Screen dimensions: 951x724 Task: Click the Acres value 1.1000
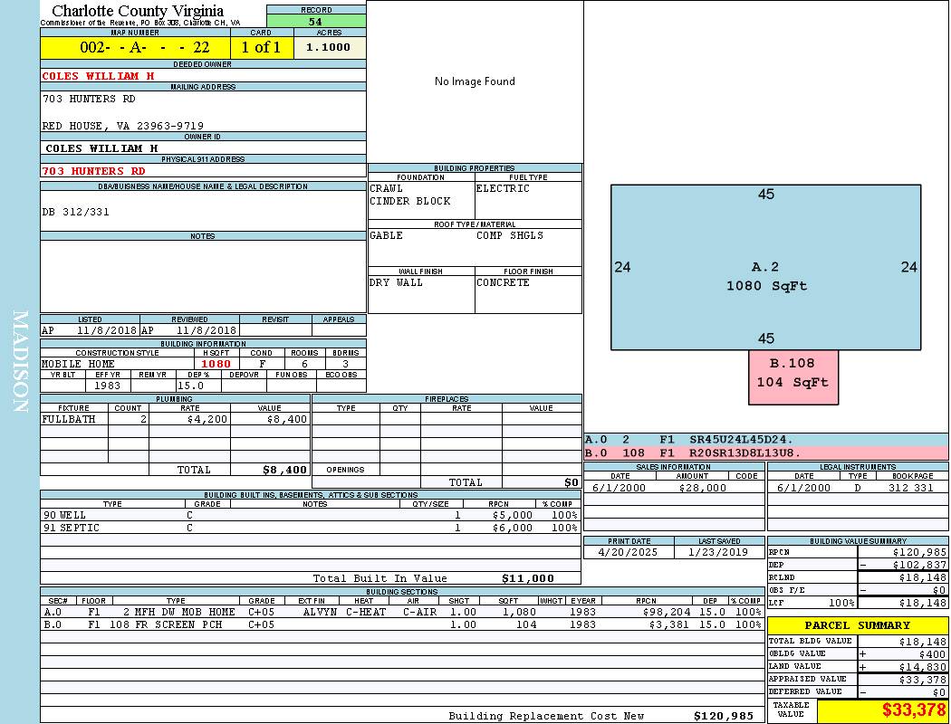tap(329, 48)
